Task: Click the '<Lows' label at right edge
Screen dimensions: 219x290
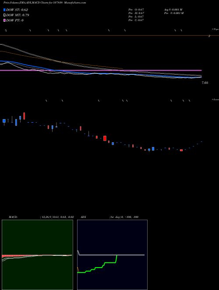Action: point(215,99)
